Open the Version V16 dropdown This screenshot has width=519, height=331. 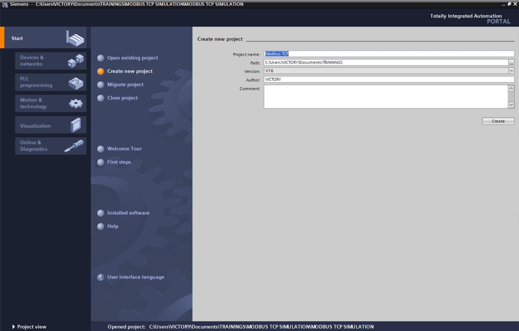(x=512, y=71)
